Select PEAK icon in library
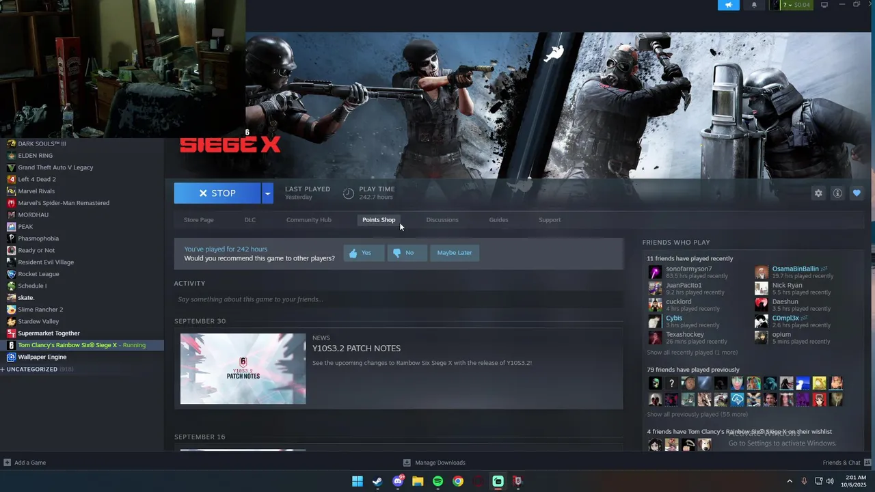 coord(11,227)
